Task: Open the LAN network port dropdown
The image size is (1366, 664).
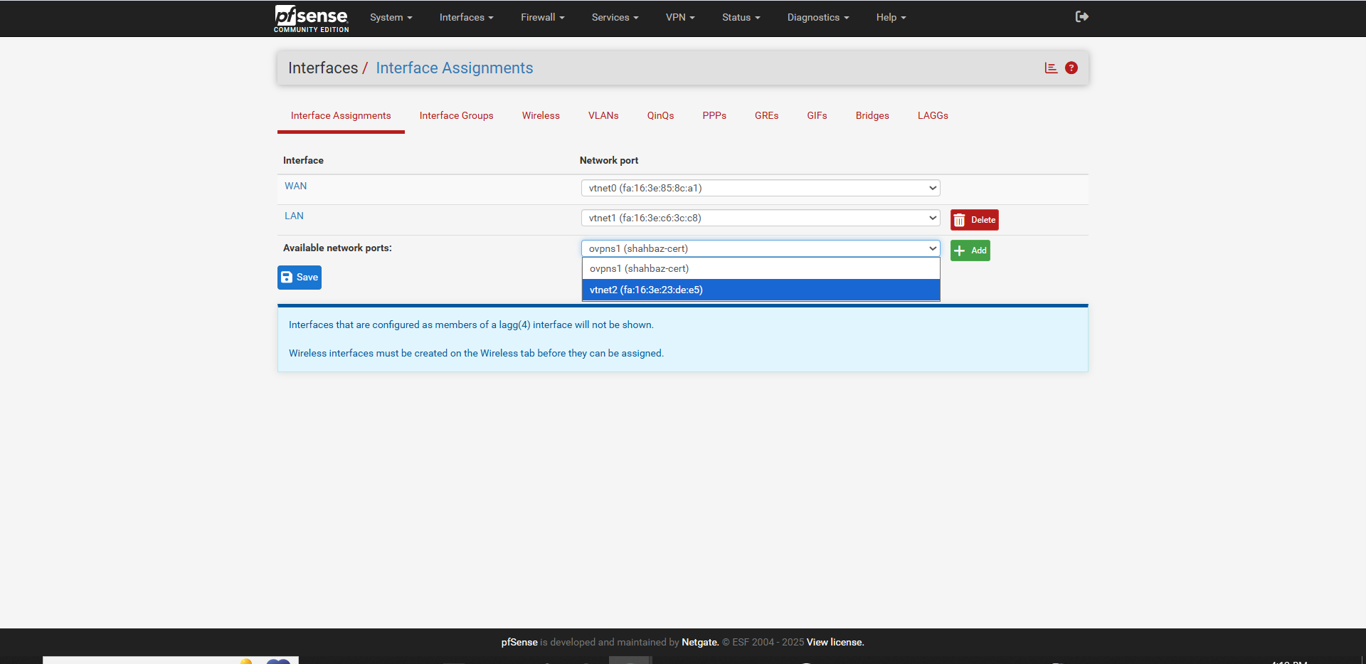Action: click(760, 218)
